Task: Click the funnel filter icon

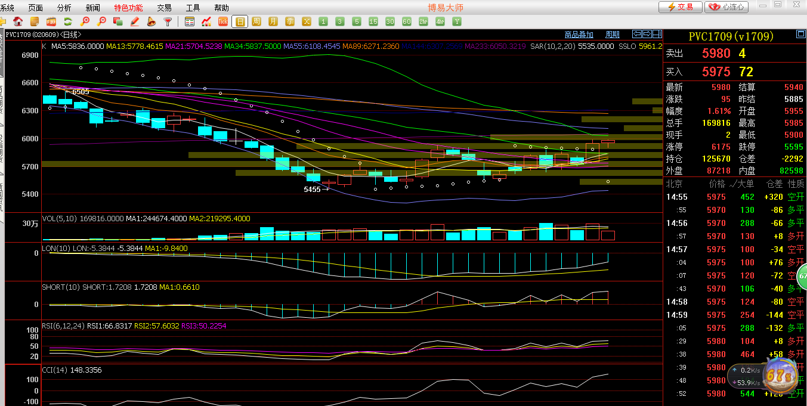Action: pyautogui.click(x=168, y=21)
